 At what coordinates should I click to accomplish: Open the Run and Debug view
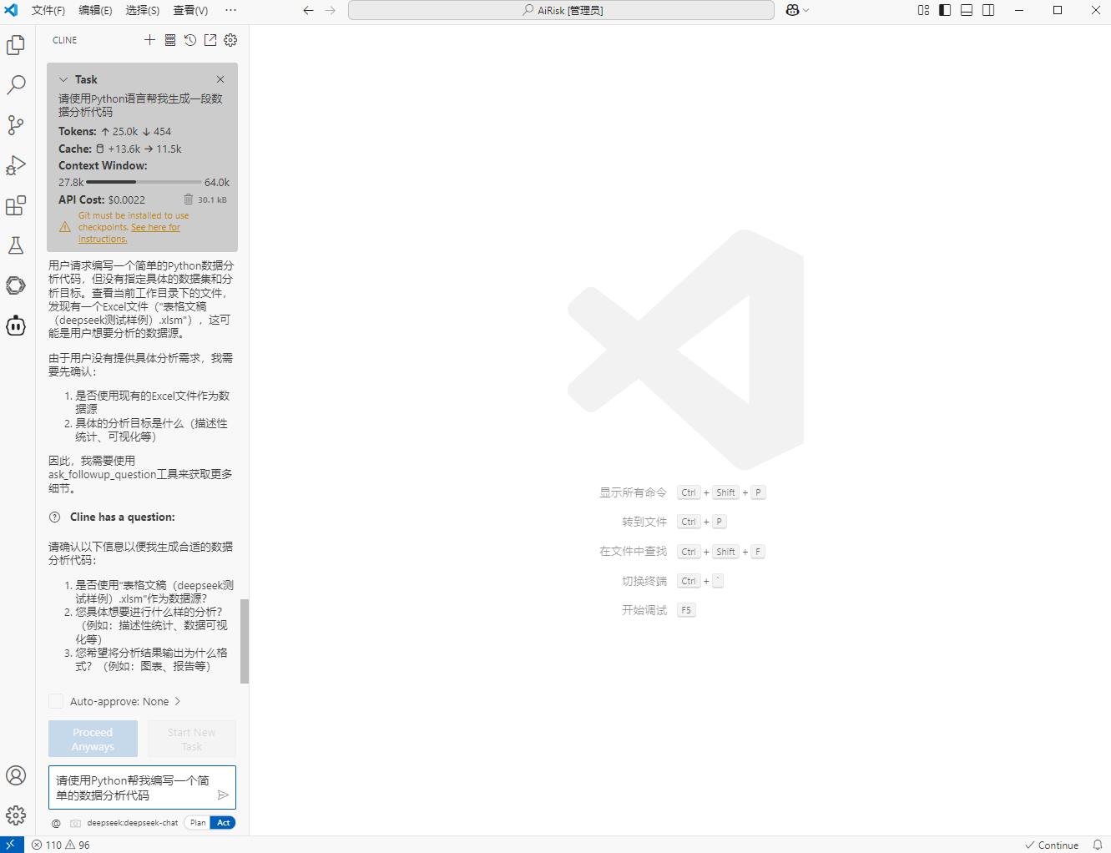[16, 165]
